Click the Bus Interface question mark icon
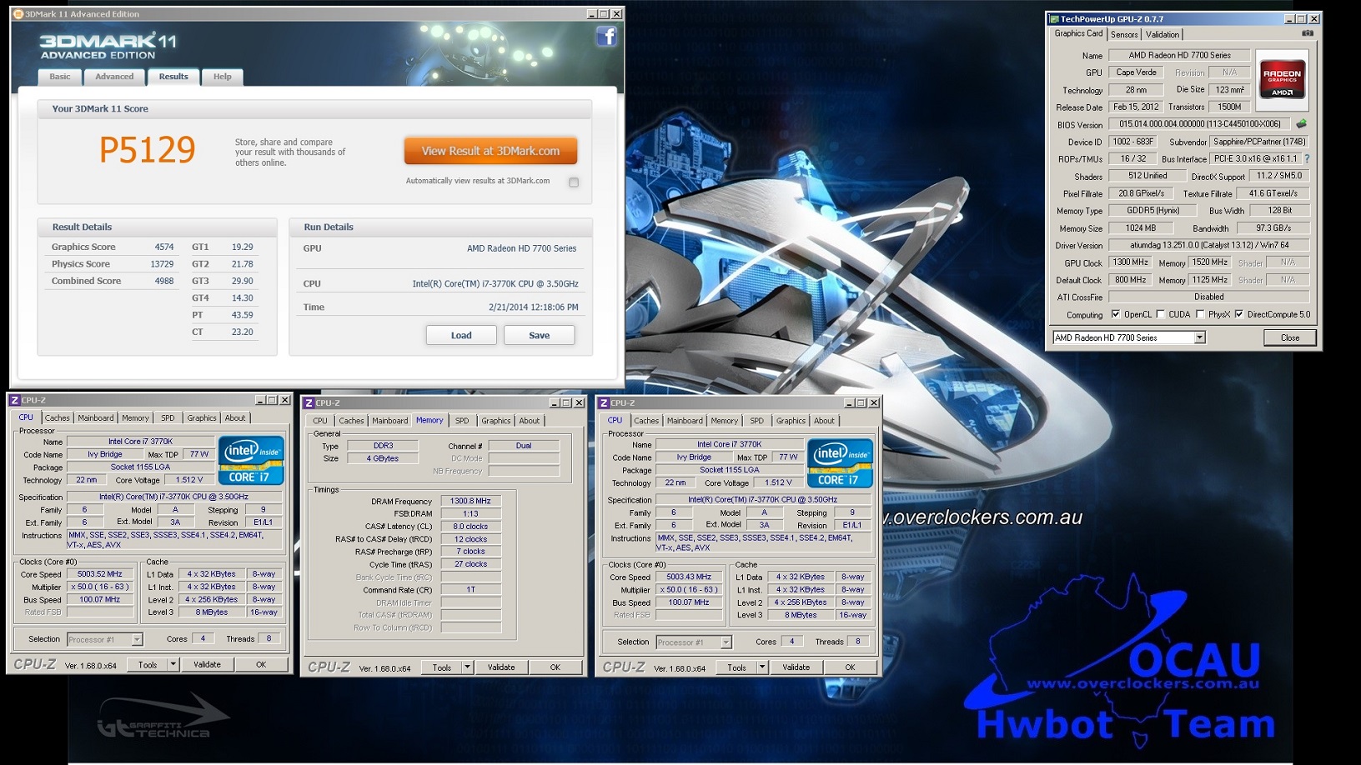Viewport: 1361px width, 765px height. (x=1307, y=158)
